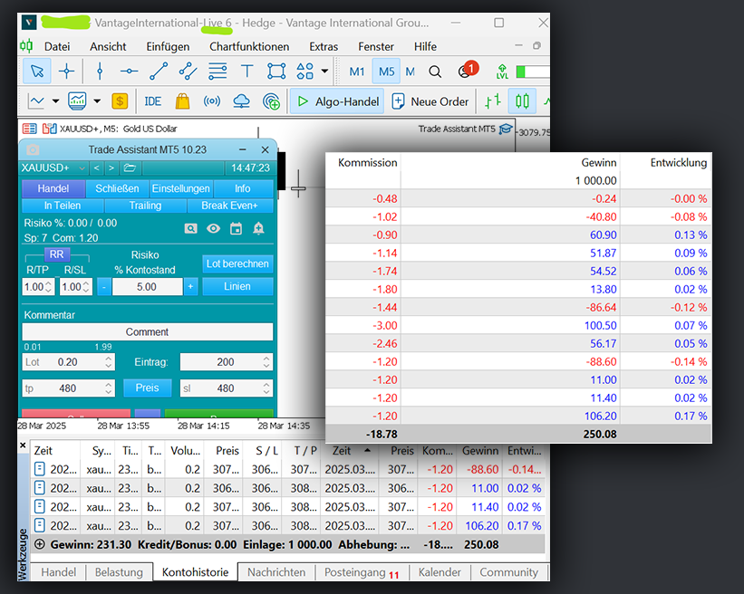Viewport: 744px width, 594px height.
Task: Select the equidistant channel tool
Action: coord(188,72)
